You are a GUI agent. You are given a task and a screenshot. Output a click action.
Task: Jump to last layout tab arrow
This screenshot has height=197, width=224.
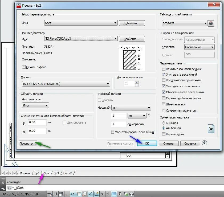pyautogui.click(x=14, y=173)
